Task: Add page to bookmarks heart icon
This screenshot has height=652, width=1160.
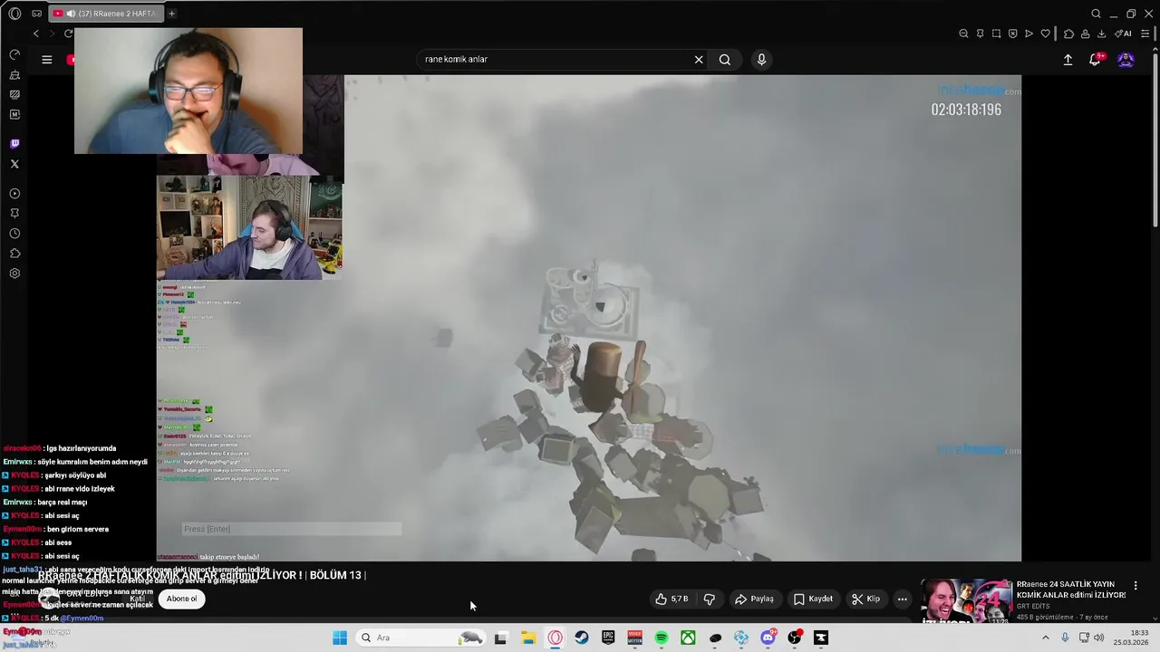Action: (x=1045, y=34)
